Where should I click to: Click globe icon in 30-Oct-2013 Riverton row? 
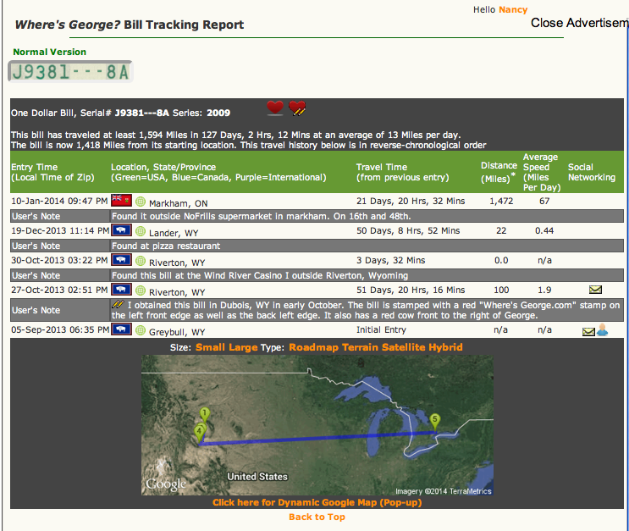[141, 261]
